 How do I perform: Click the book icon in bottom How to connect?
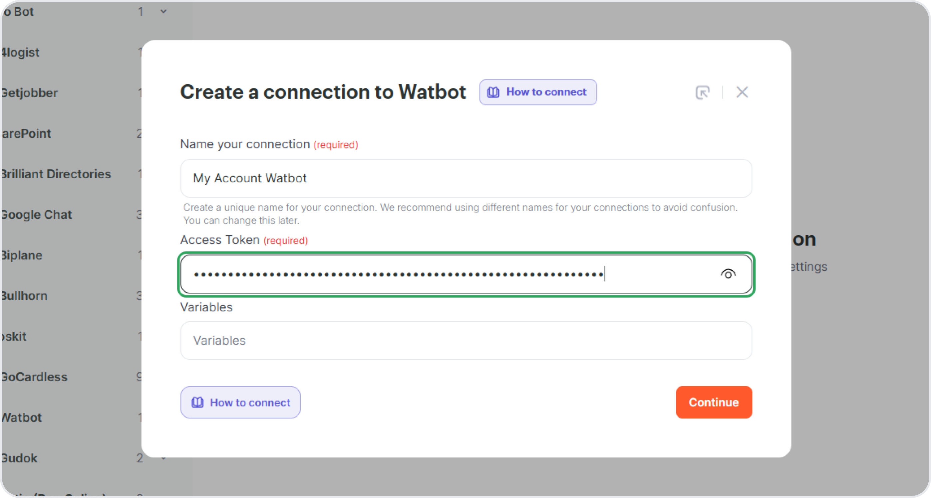click(197, 402)
